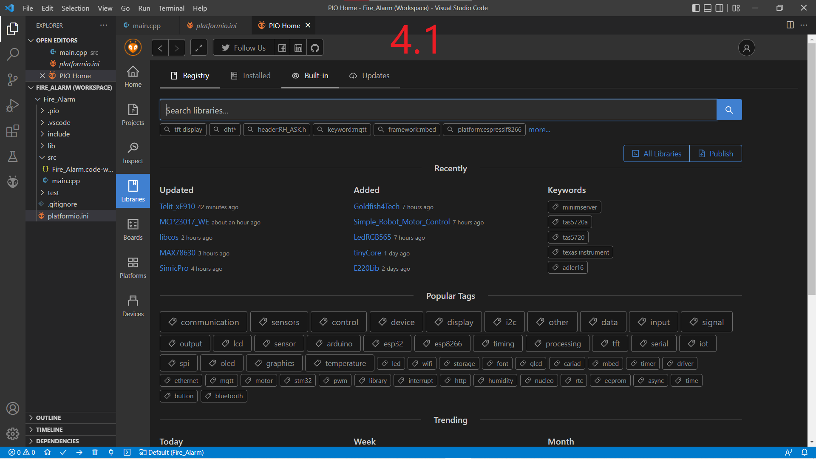Click the All Libraries button

(x=657, y=154)
